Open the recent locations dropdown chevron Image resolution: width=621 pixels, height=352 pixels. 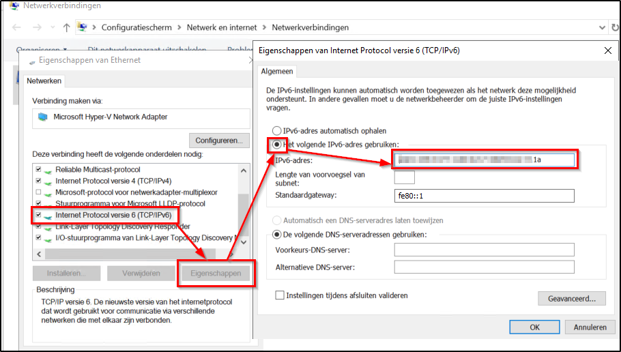53,27
